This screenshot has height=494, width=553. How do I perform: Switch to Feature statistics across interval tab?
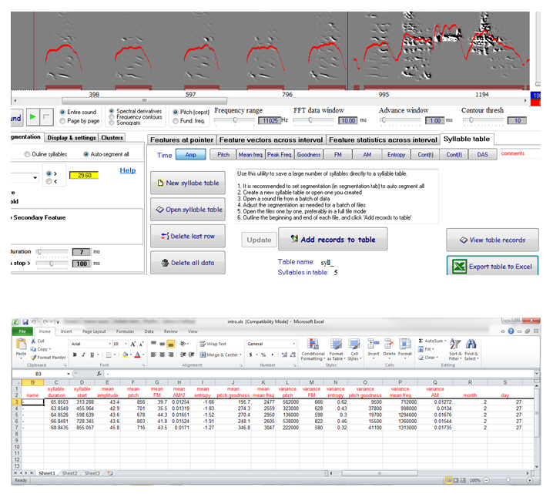[x=382, y=139]
